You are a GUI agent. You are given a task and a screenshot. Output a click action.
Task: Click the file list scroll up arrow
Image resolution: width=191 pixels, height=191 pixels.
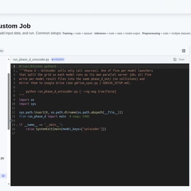[x=9, y=59]
